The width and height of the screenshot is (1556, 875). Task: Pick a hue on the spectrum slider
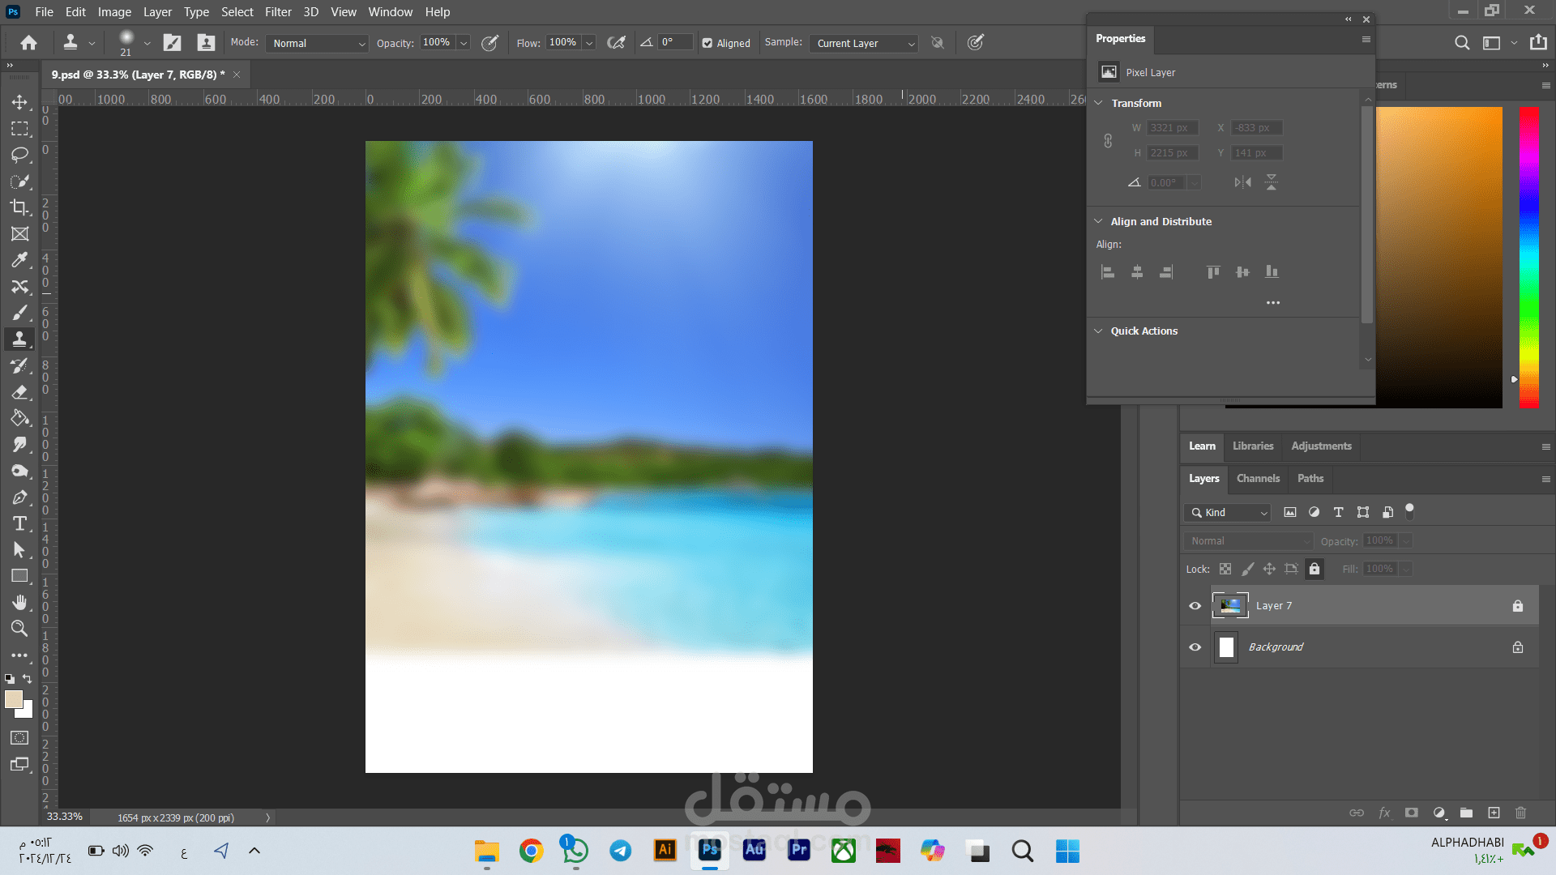1529,257
